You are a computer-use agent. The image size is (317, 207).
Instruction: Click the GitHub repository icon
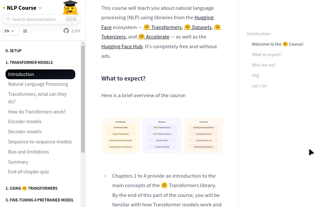66,31
